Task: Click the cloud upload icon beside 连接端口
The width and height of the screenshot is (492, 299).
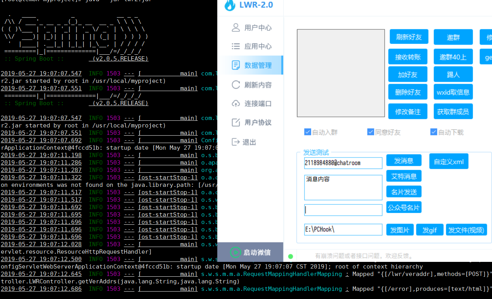Action: (236, 104)
